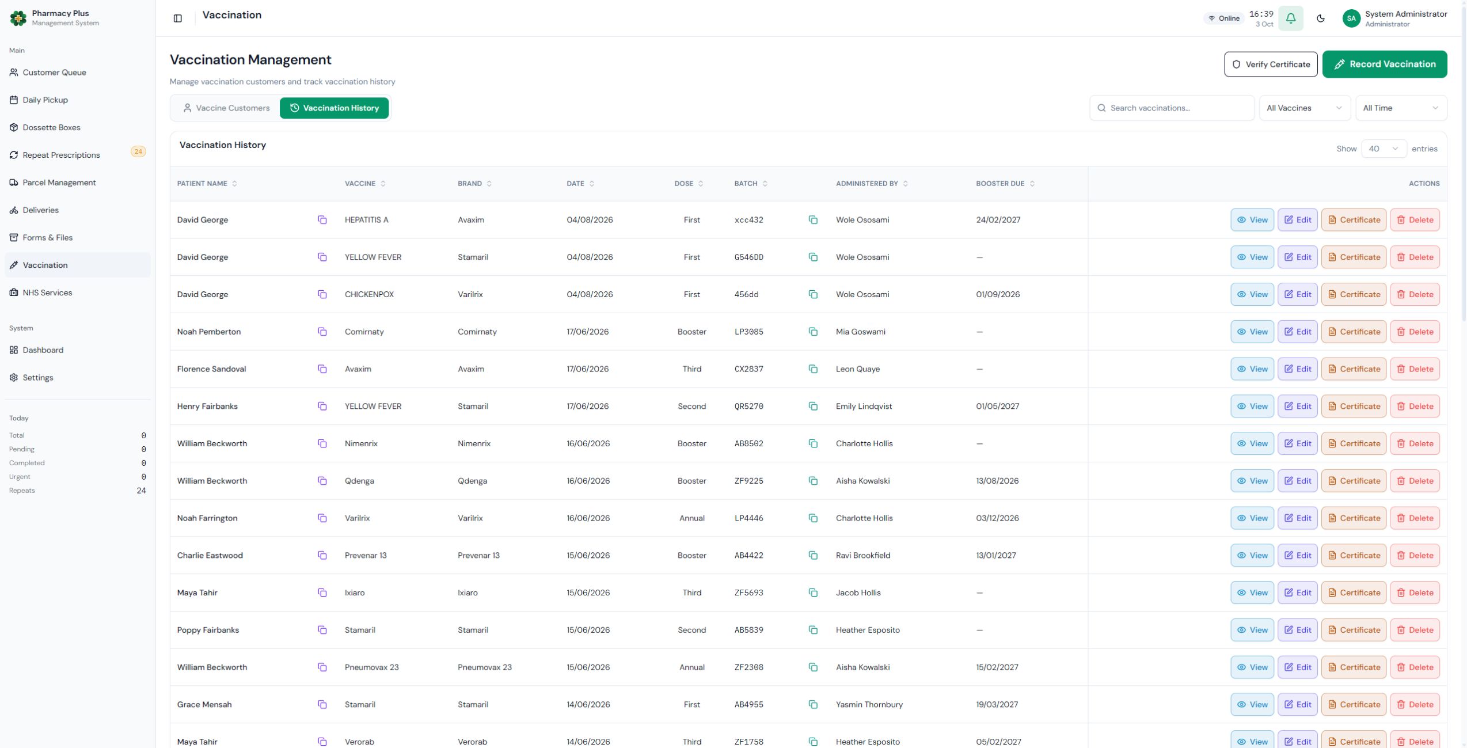The image size is (1467, 748).
Task: Copy batch number QR5270
Action: [x=813, y=407]
